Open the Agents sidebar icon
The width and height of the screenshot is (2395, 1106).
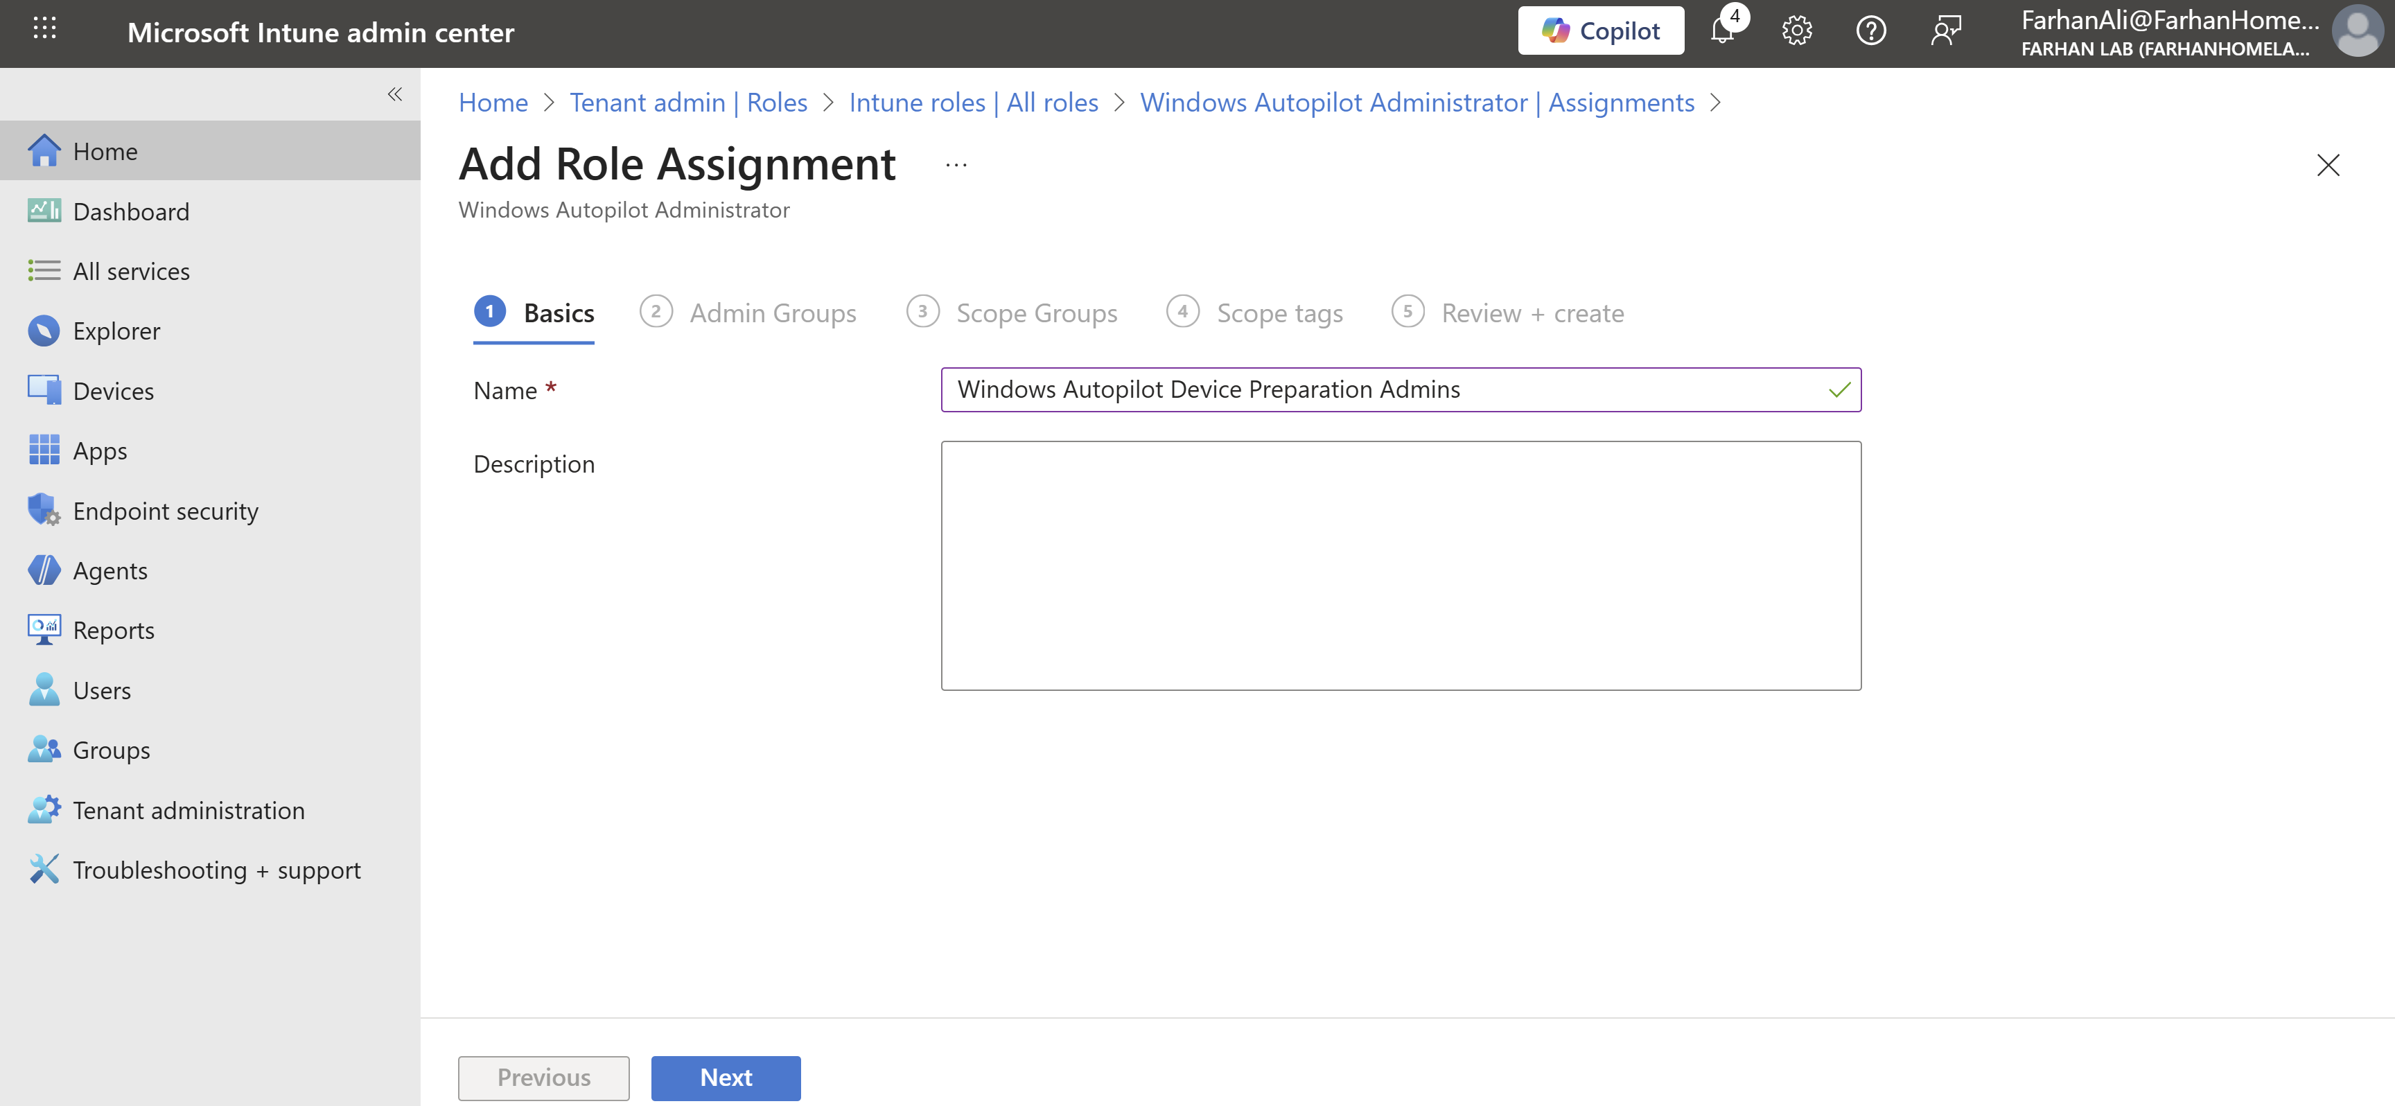[43, 570]
